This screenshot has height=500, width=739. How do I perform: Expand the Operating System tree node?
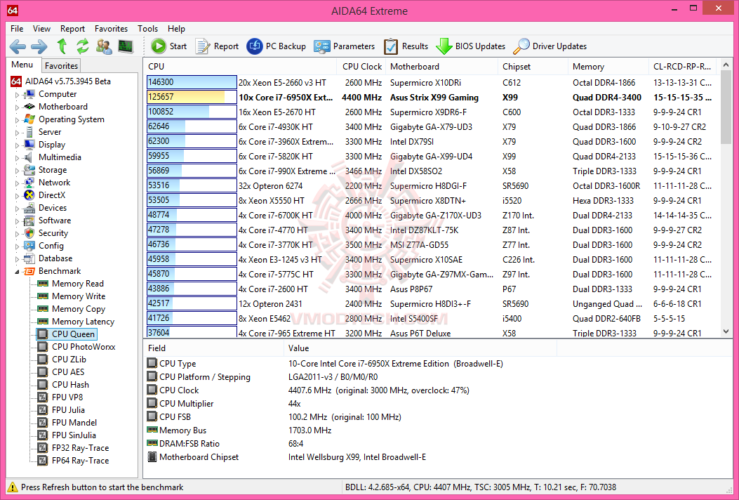[17, 120]
